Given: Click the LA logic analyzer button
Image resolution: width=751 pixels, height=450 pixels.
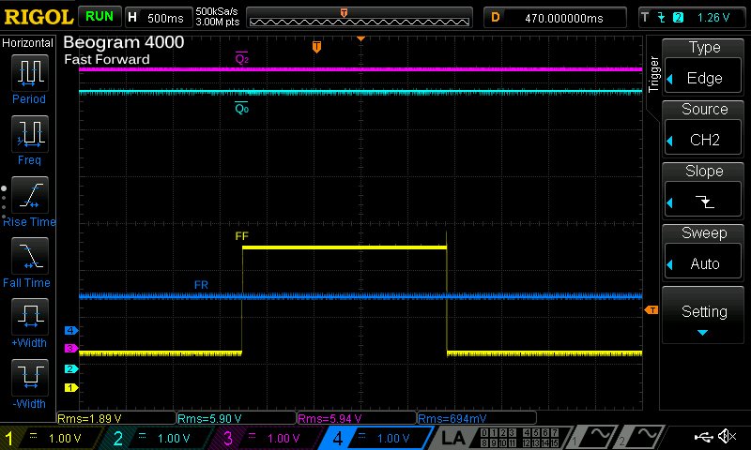Looking at the screenshot, I should (453, 438).
